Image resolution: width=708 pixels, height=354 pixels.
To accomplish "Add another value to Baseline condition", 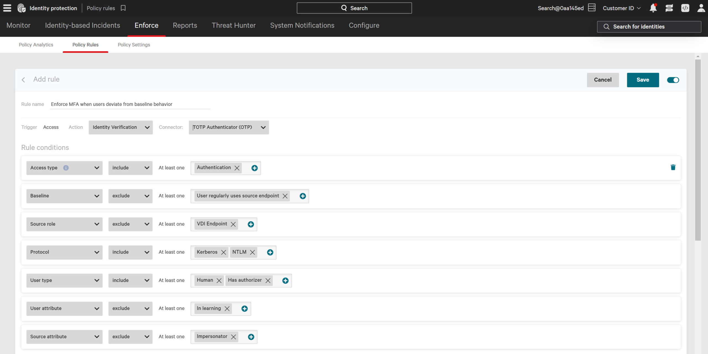I will pos(303,196).
